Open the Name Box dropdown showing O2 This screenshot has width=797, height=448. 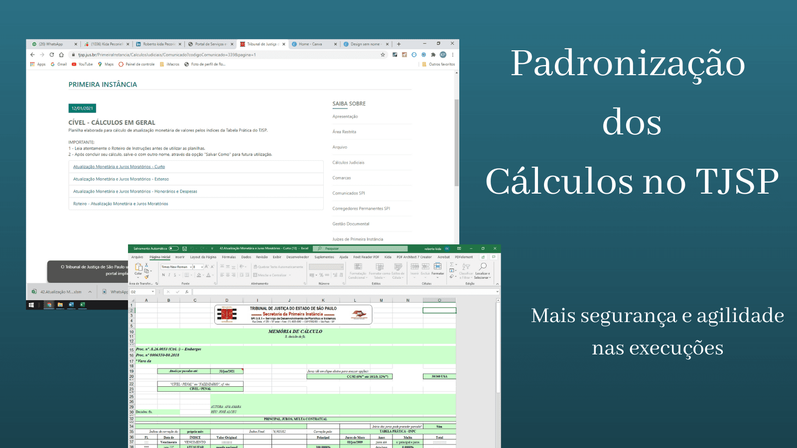(x=153, y=292)
